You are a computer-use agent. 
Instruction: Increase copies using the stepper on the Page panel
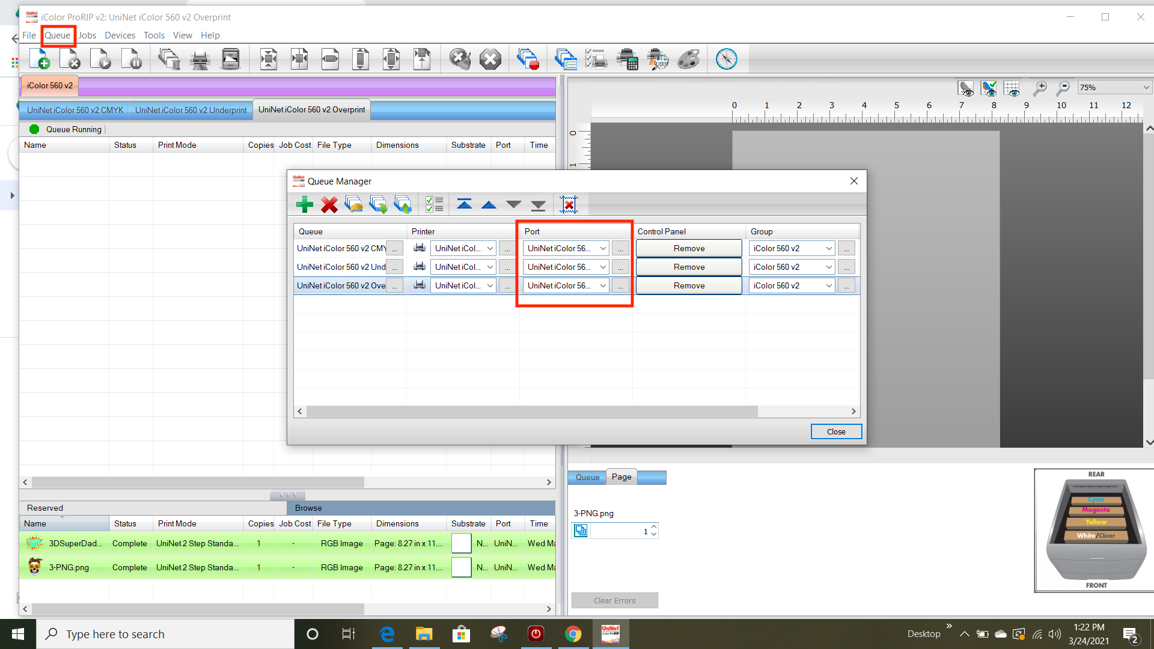[x=655, y=528]
